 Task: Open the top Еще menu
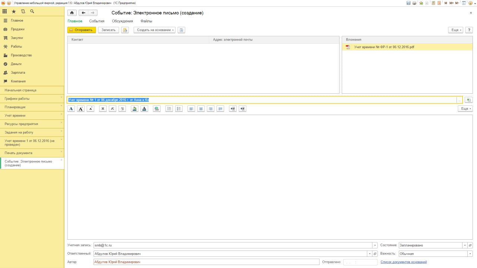455,30
